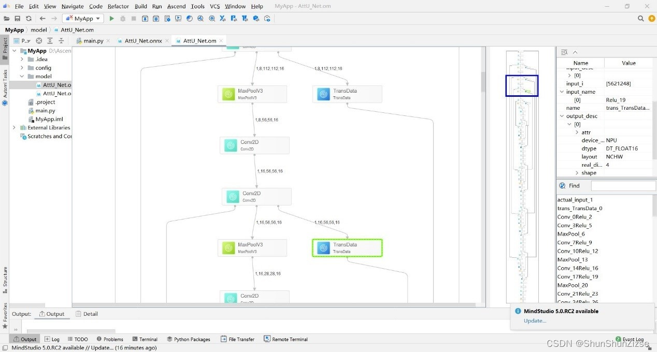This screenshot has width=657, height=352.
Task: Select MaxPool_13 in the node list
Action: (x=573, y=260)
